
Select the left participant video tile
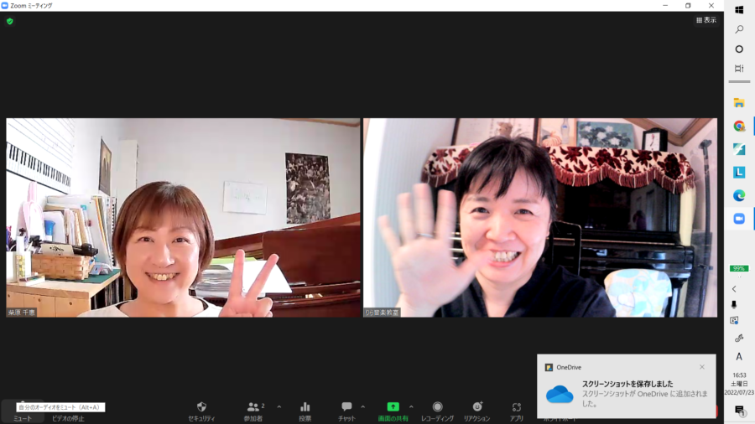[x=183, y=218]
